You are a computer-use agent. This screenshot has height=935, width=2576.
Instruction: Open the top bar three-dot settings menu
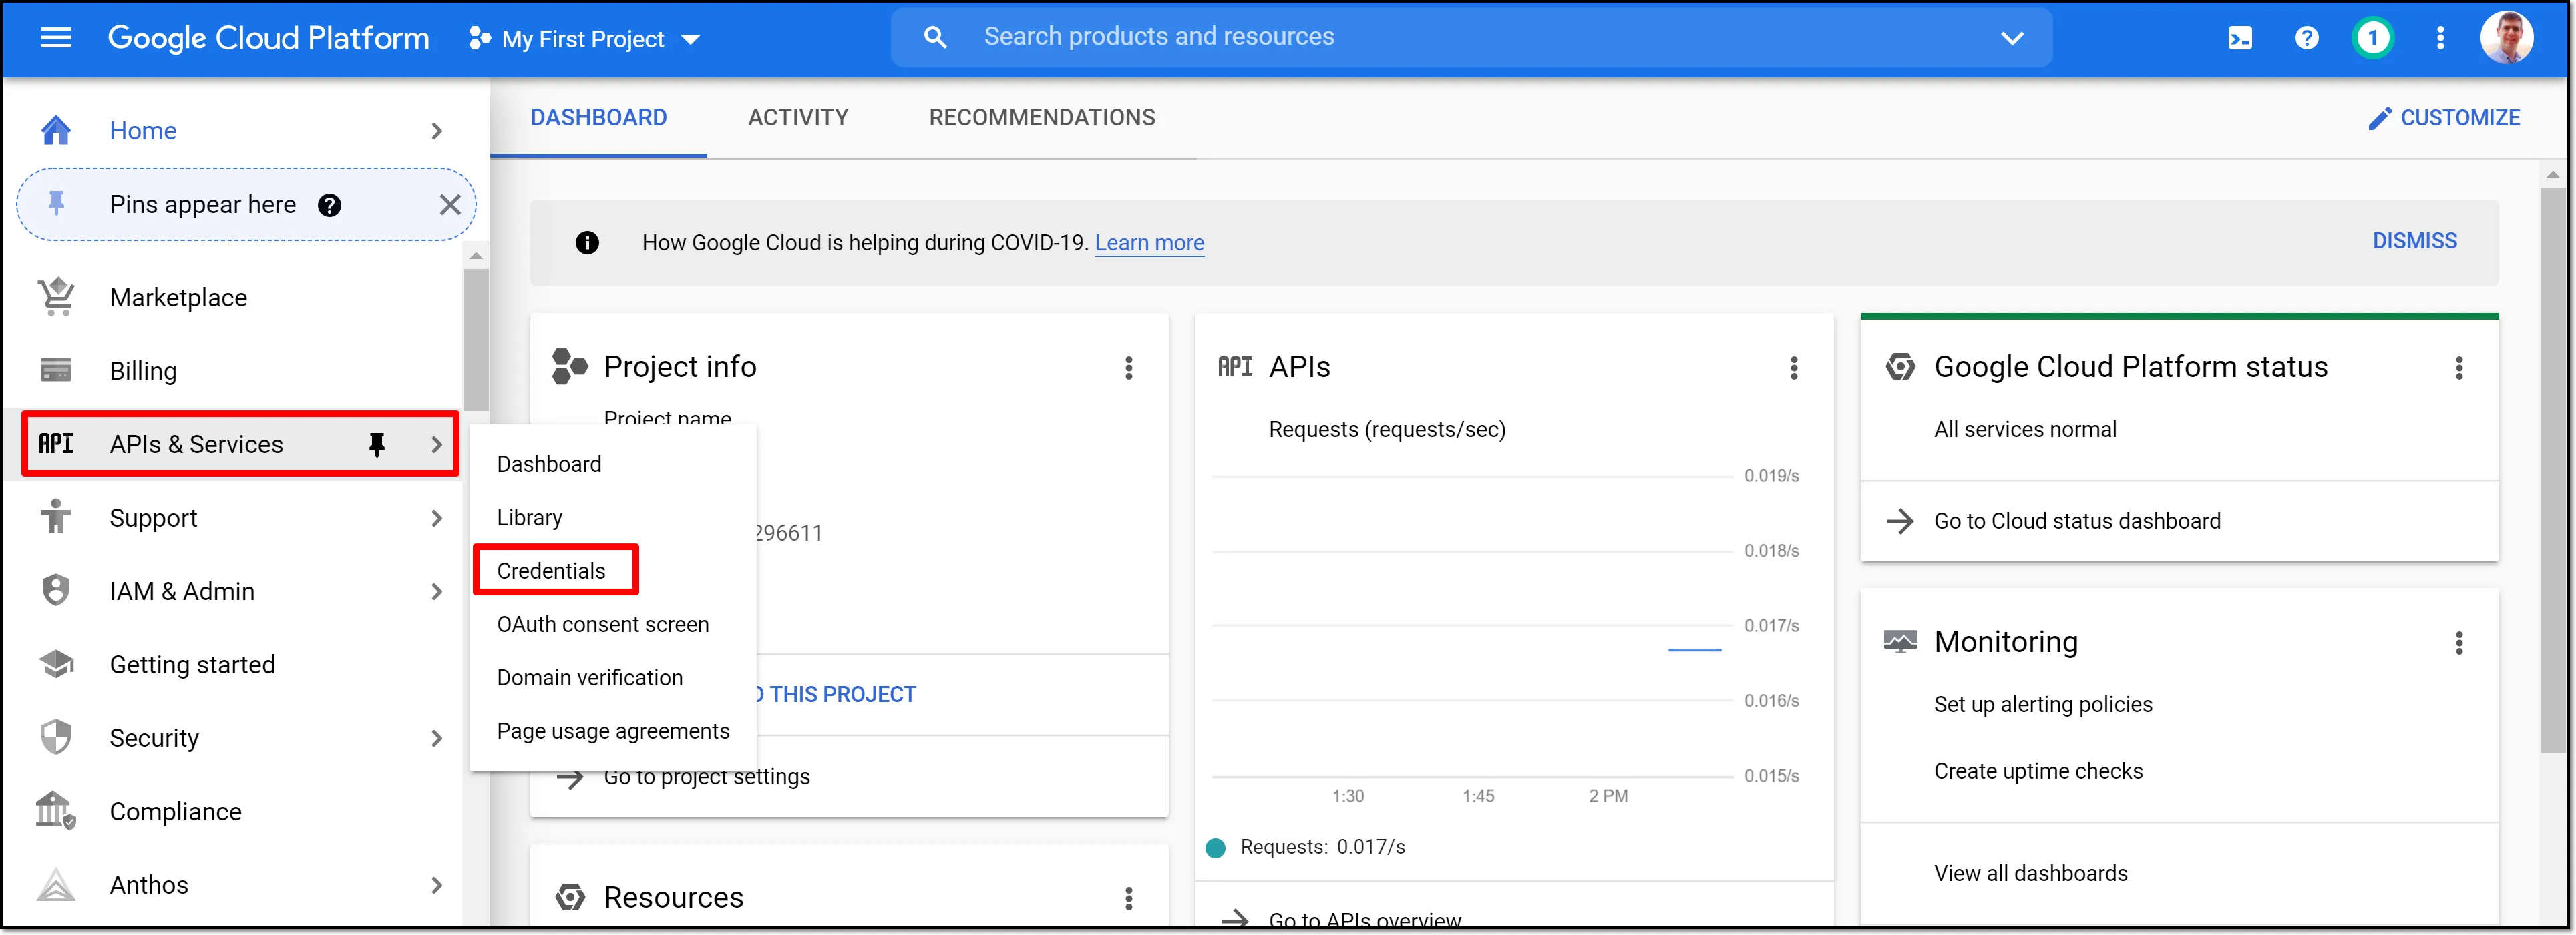click(2440, 38)
